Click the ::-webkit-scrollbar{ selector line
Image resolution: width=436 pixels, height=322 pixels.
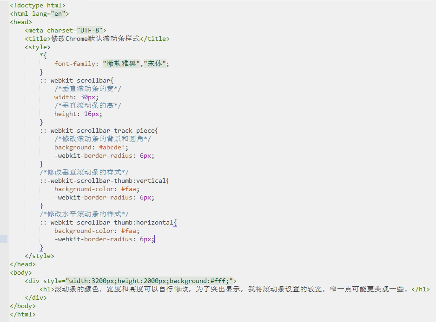77,81
